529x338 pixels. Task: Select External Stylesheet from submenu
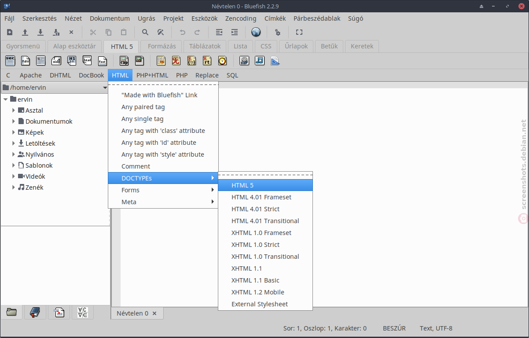265,304
